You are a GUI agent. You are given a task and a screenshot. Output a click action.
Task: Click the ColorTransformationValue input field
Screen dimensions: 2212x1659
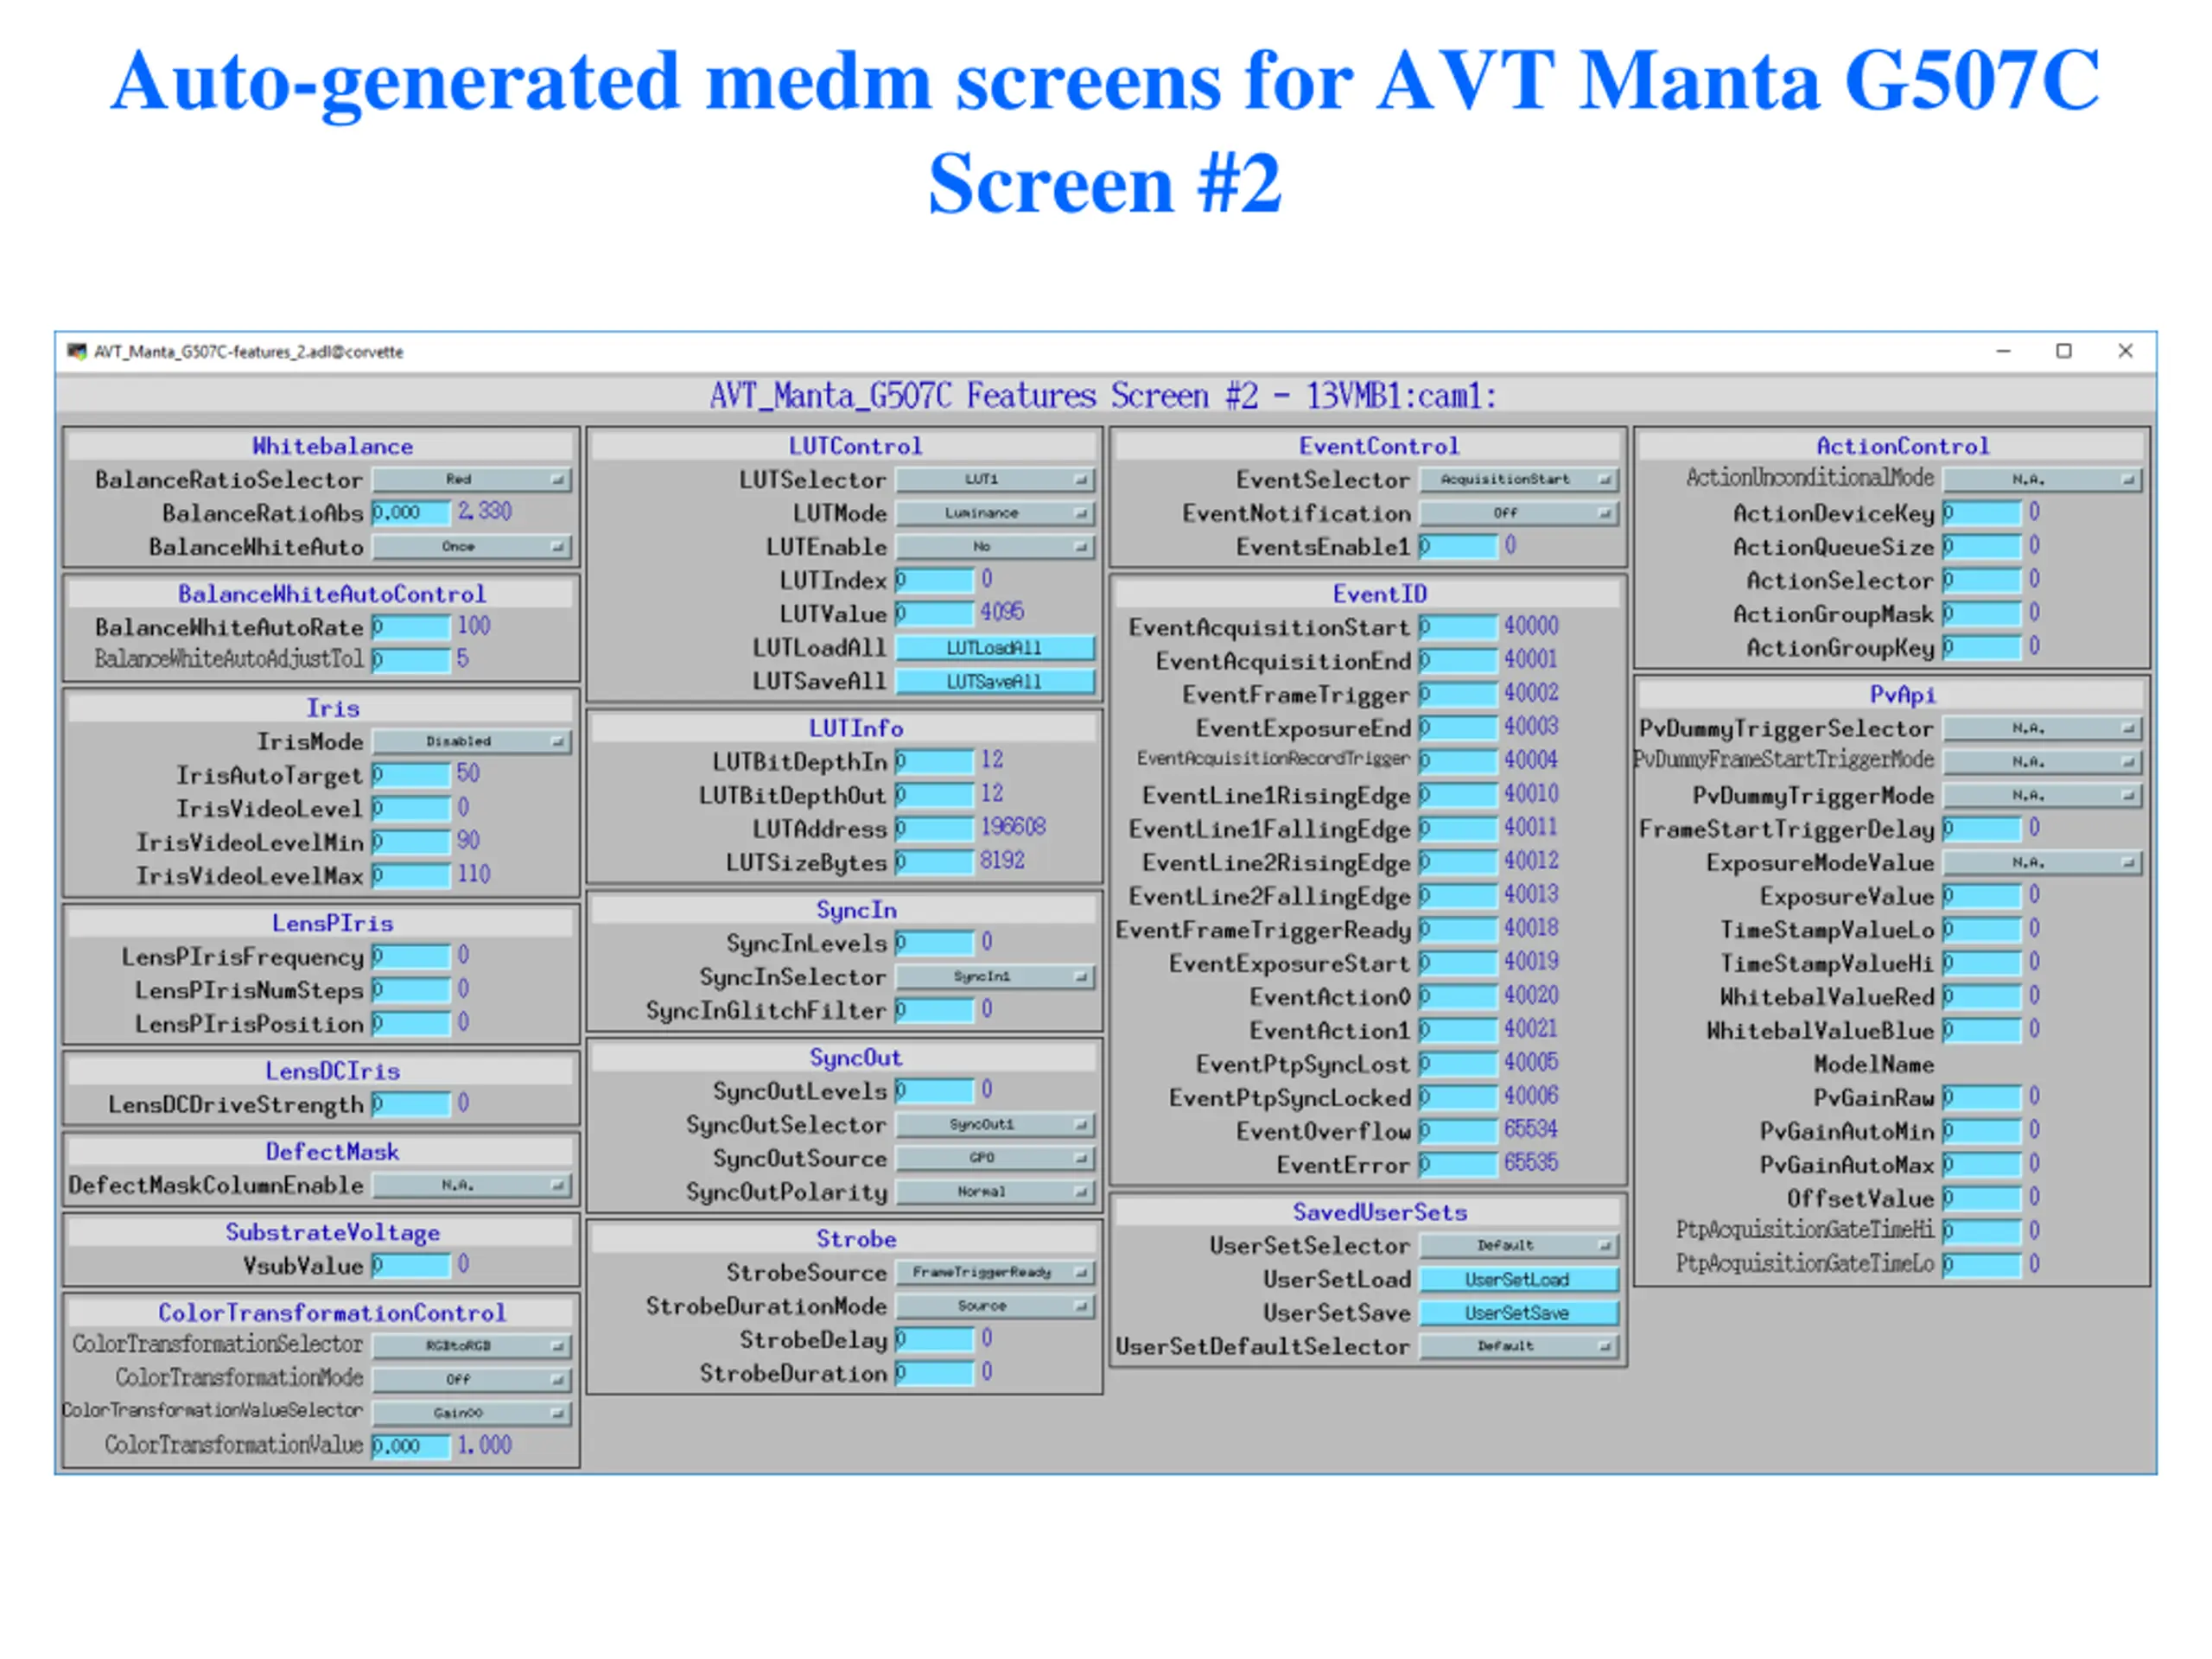(x=411, y=1447)
